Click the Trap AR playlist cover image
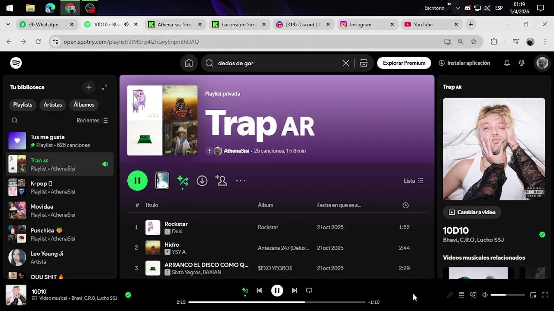Image resolution: width=554 pixels, height=311 pixels. click(x=162, y=121)
